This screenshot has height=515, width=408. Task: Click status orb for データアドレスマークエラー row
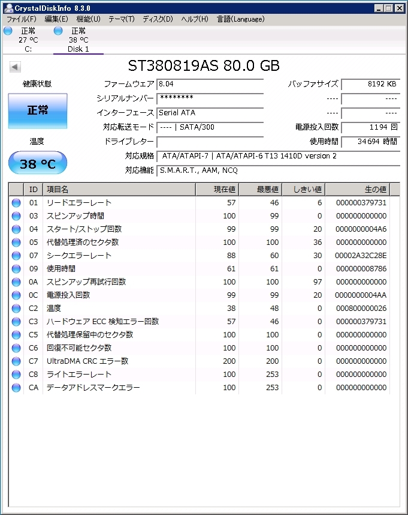(16, 388)
